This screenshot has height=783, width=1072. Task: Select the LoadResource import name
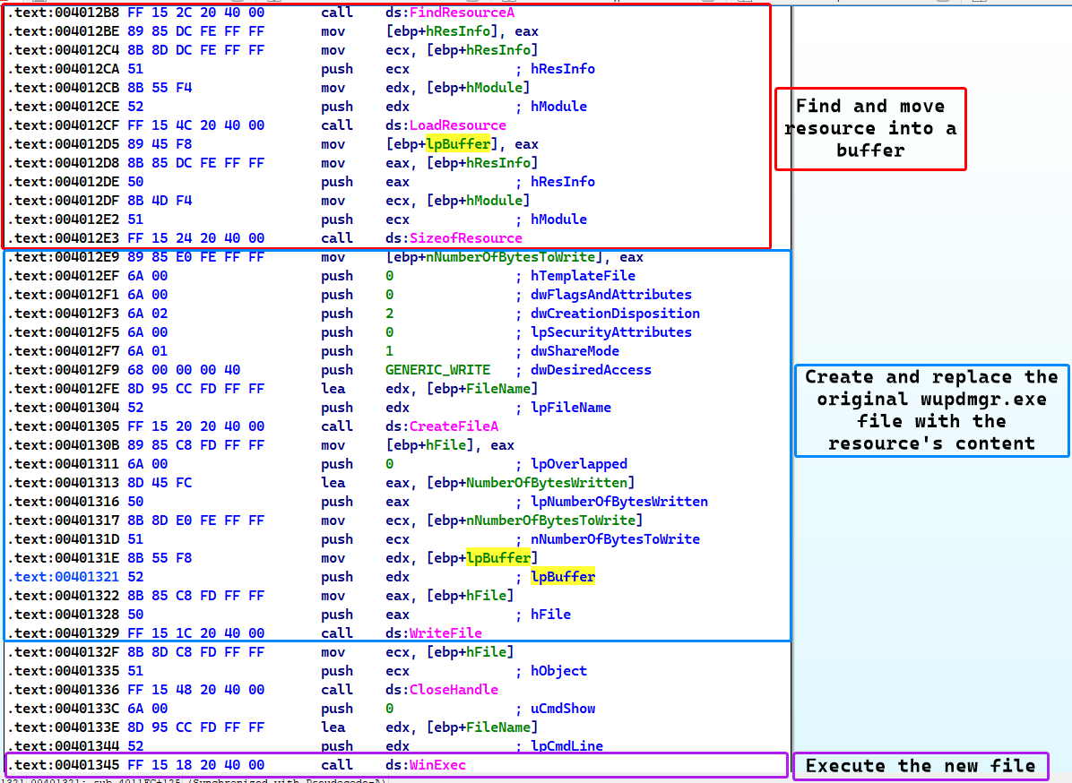point(458,125)
